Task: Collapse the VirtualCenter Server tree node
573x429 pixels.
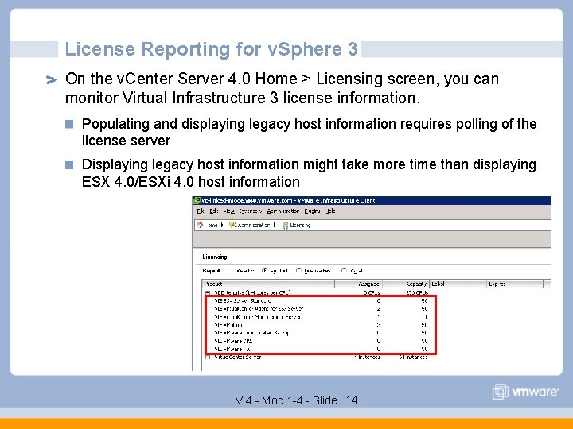Action: 208,357
